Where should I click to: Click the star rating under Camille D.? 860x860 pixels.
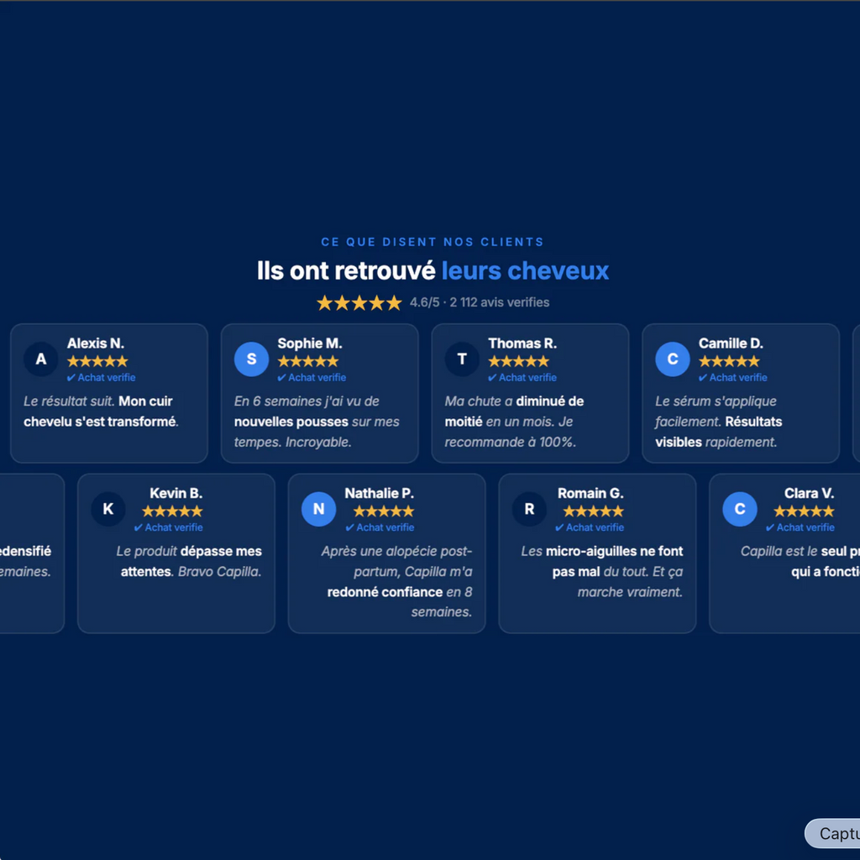tap(730, 361)
